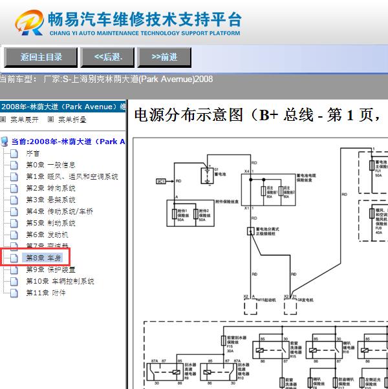The image size is (388, 389).
Task: Click the page icon beside 第3章
Action: 14,200
